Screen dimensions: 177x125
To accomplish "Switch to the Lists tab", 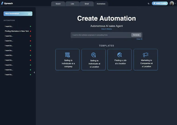I will (x=72, y=4).
